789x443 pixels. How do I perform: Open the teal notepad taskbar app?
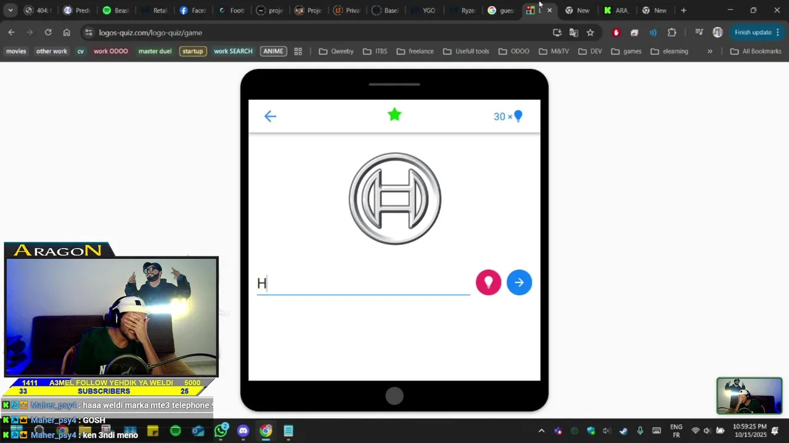pos(288,431)
